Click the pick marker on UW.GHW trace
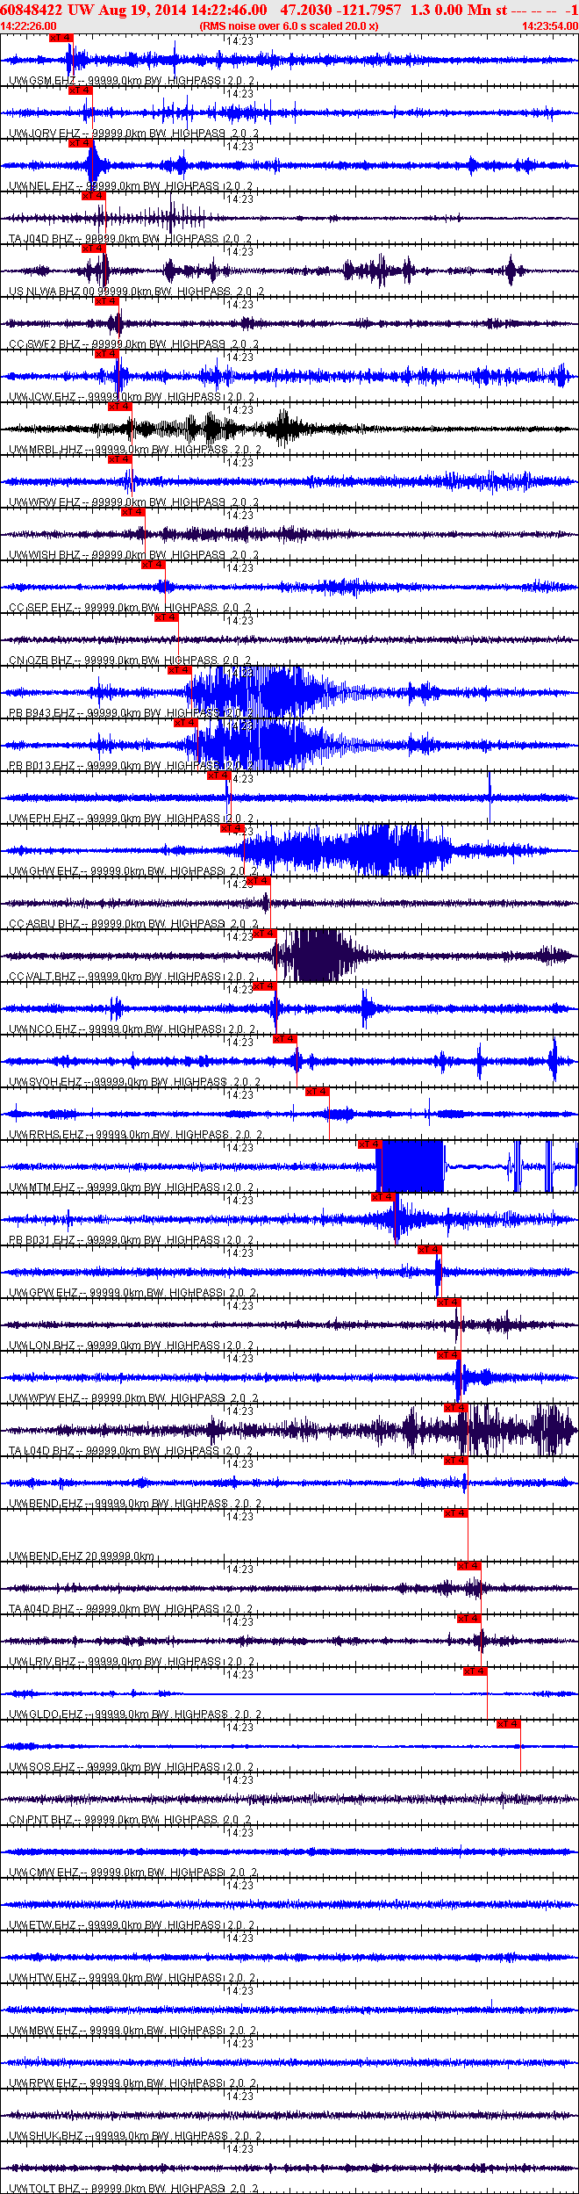Image resolution: width=579 pixels, height=2194 pixels. click(232, 828)
